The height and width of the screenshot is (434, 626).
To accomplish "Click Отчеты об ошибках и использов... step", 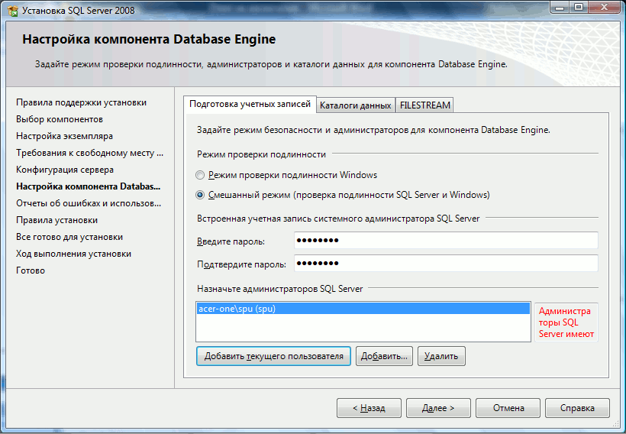I will [89, 203].
